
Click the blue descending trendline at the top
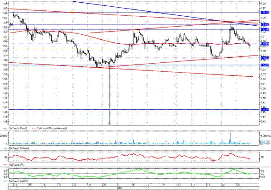[158, 12]
